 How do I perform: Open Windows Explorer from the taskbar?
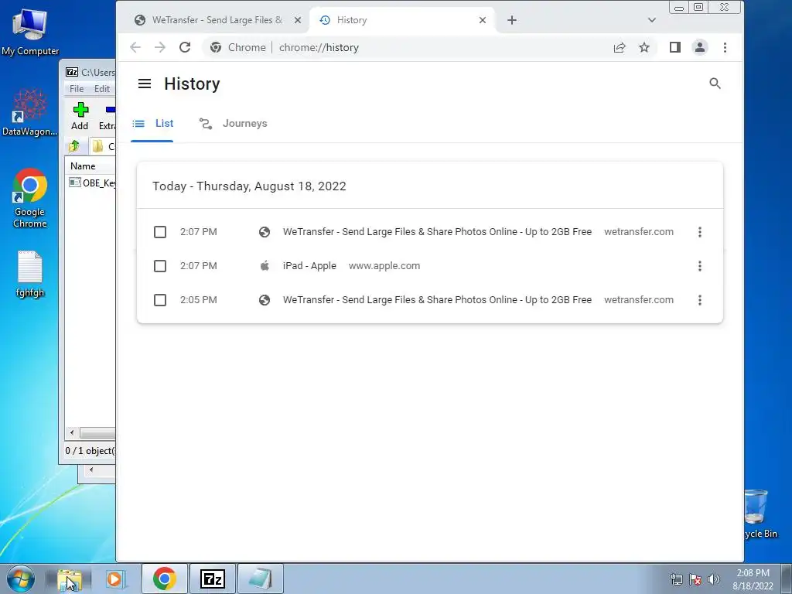pyautogui.click(x=69, y=579)
